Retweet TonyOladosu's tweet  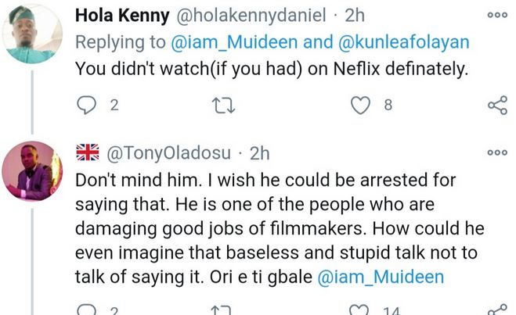(224, 311)
